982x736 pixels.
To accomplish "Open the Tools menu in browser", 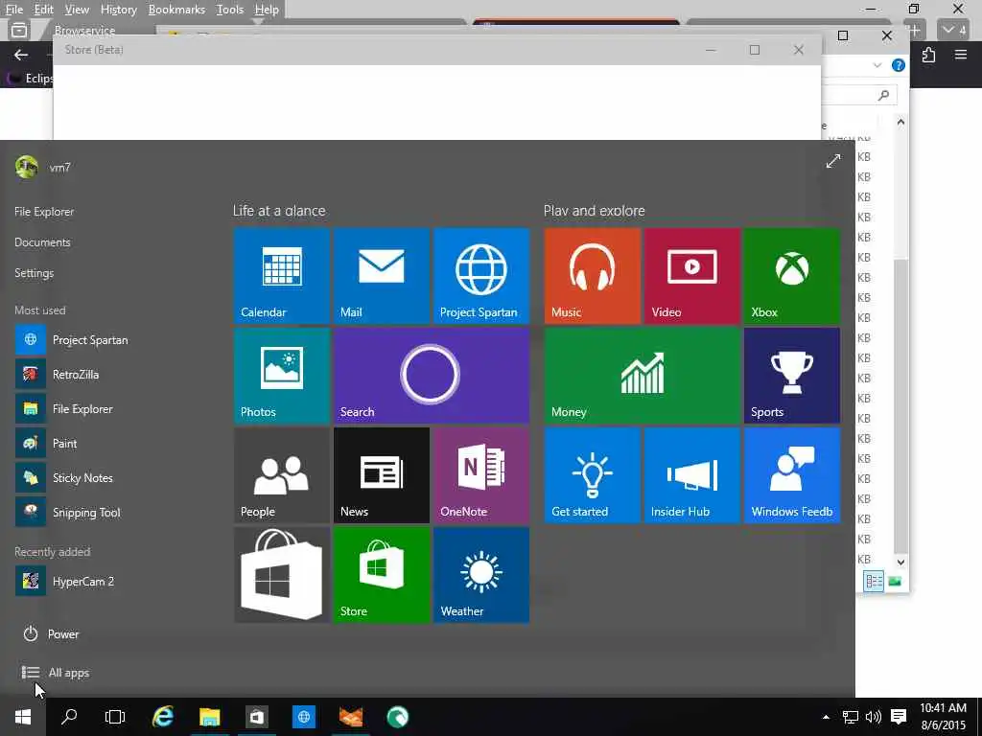I will pos(230,10).
